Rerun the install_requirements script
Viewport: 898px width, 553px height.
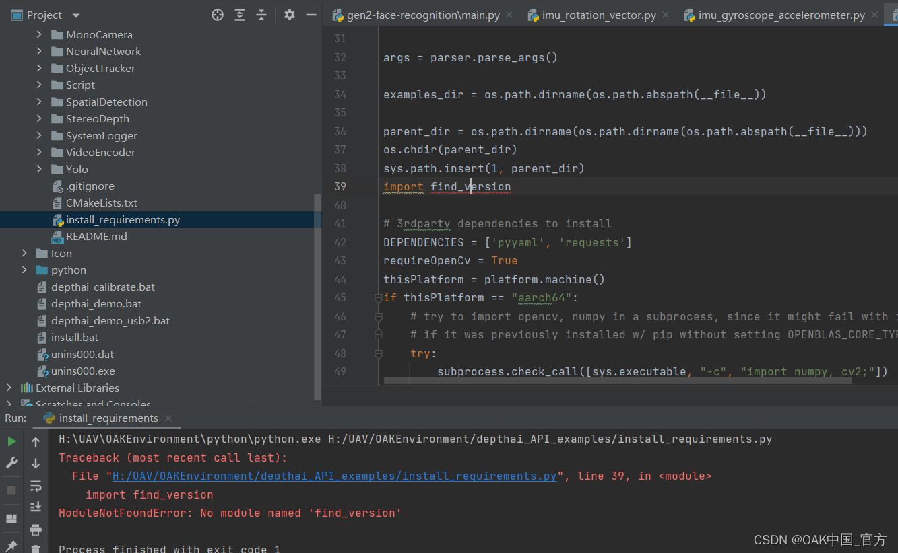click(11, 441)
